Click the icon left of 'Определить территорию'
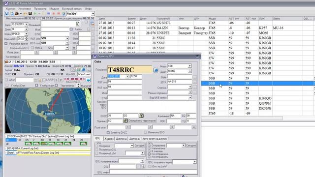 tap(126, 120)
